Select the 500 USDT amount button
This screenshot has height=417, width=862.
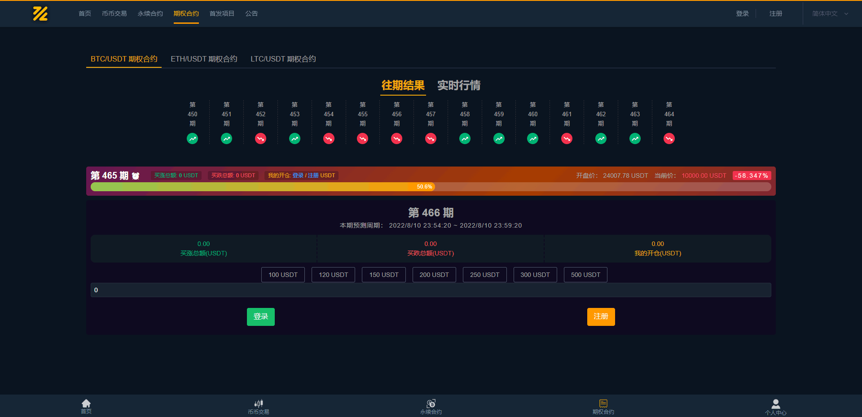[x=585, y=275]
